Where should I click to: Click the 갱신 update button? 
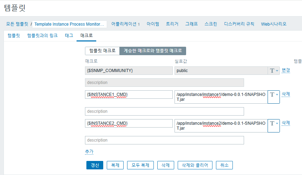pyautogui.click(x=95, y=165)
